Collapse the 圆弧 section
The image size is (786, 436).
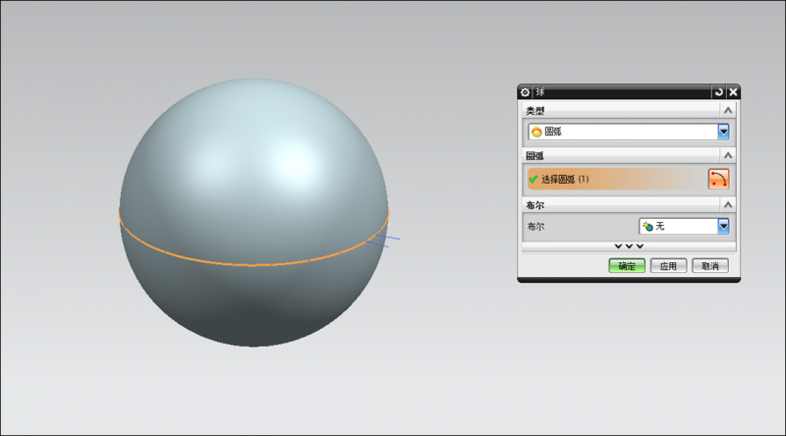tap(728, 155)
